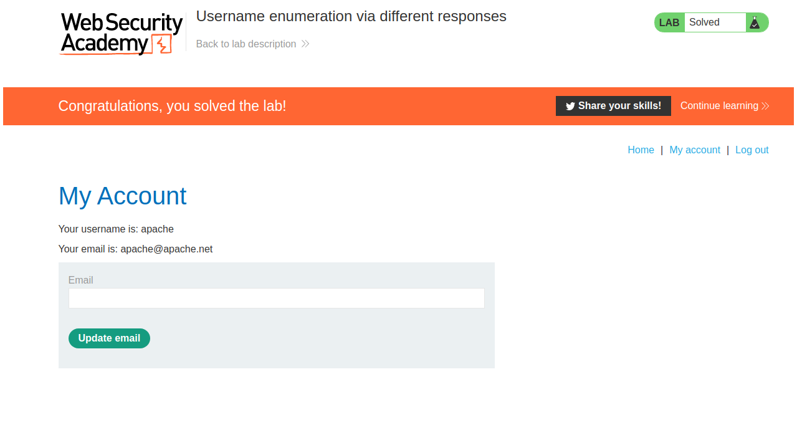
Task: Click the double chevron after Continue learning
Action: click(765, 106)
